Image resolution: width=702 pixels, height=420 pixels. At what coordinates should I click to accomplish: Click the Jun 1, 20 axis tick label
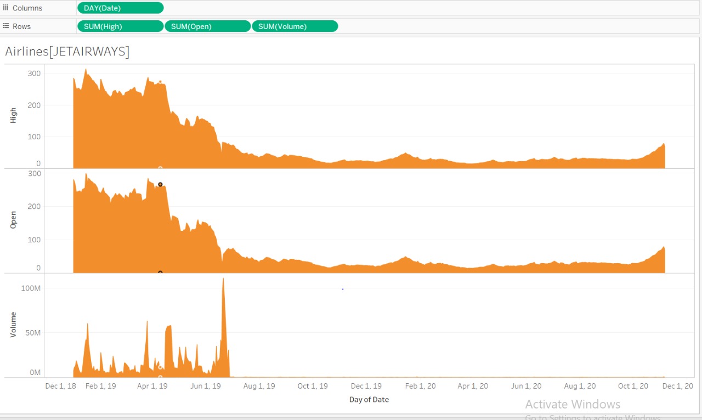[526, 386]
